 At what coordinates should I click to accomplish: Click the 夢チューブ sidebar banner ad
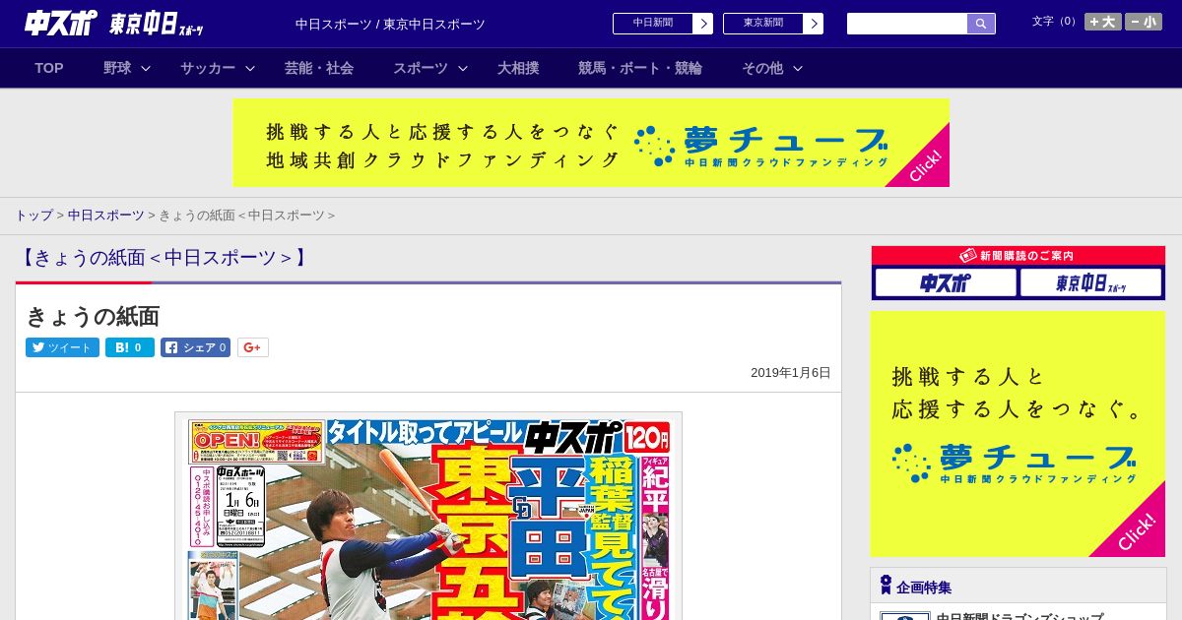1018,434
